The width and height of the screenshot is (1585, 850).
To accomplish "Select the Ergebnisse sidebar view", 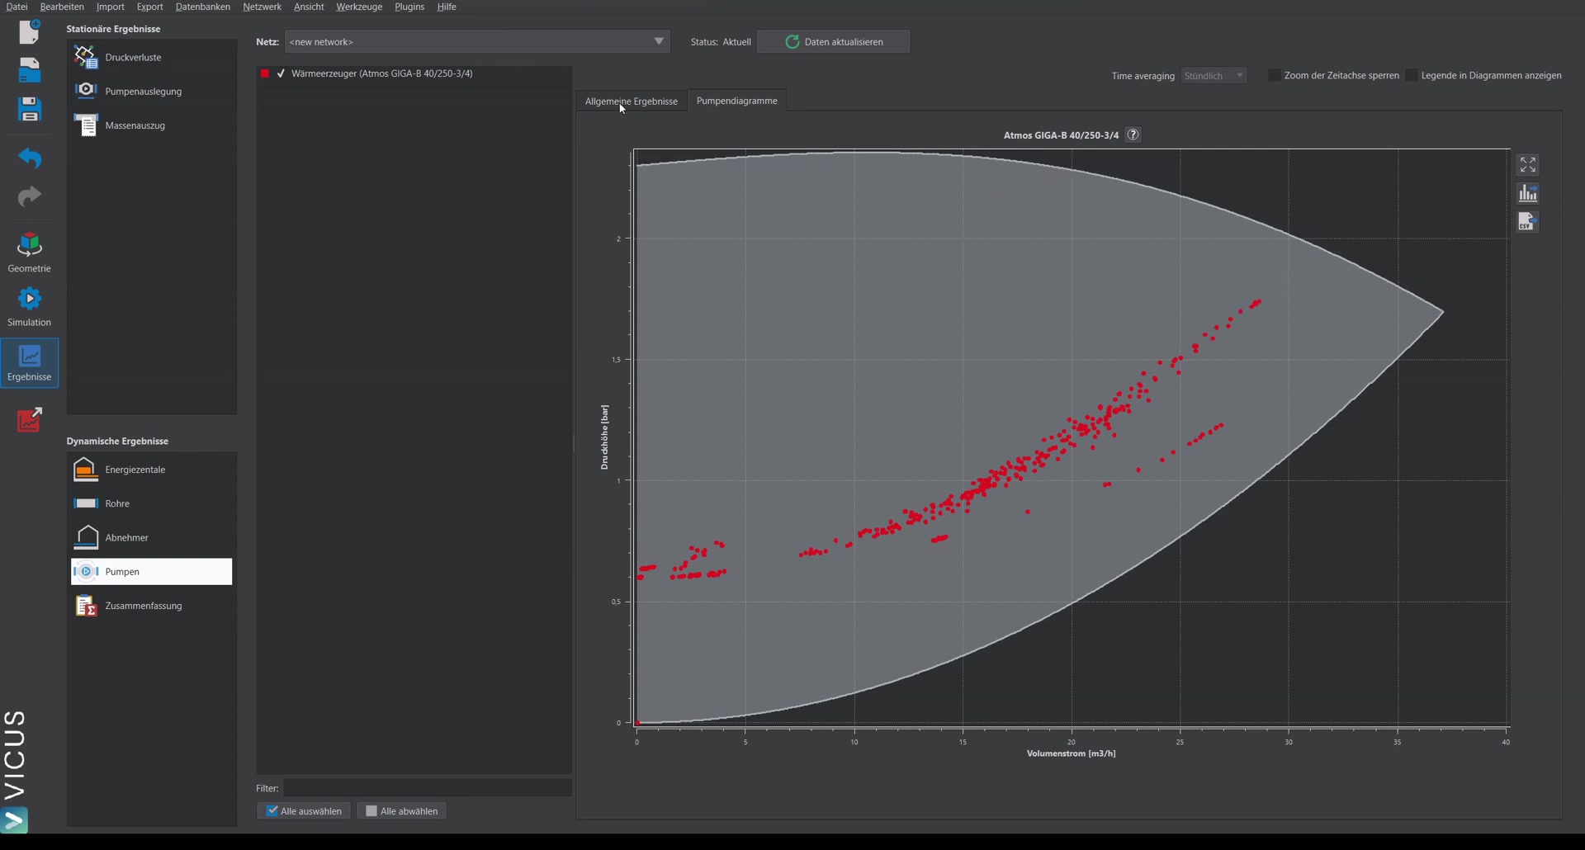I will tap(30, 362).
